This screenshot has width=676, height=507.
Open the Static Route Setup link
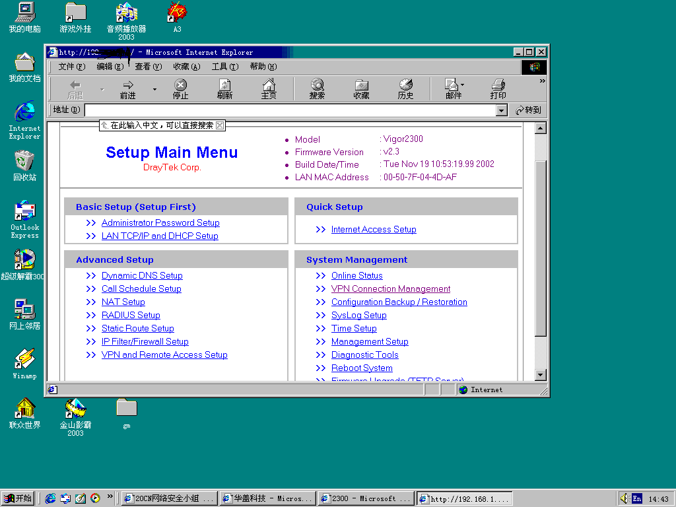tap(138, 329)
